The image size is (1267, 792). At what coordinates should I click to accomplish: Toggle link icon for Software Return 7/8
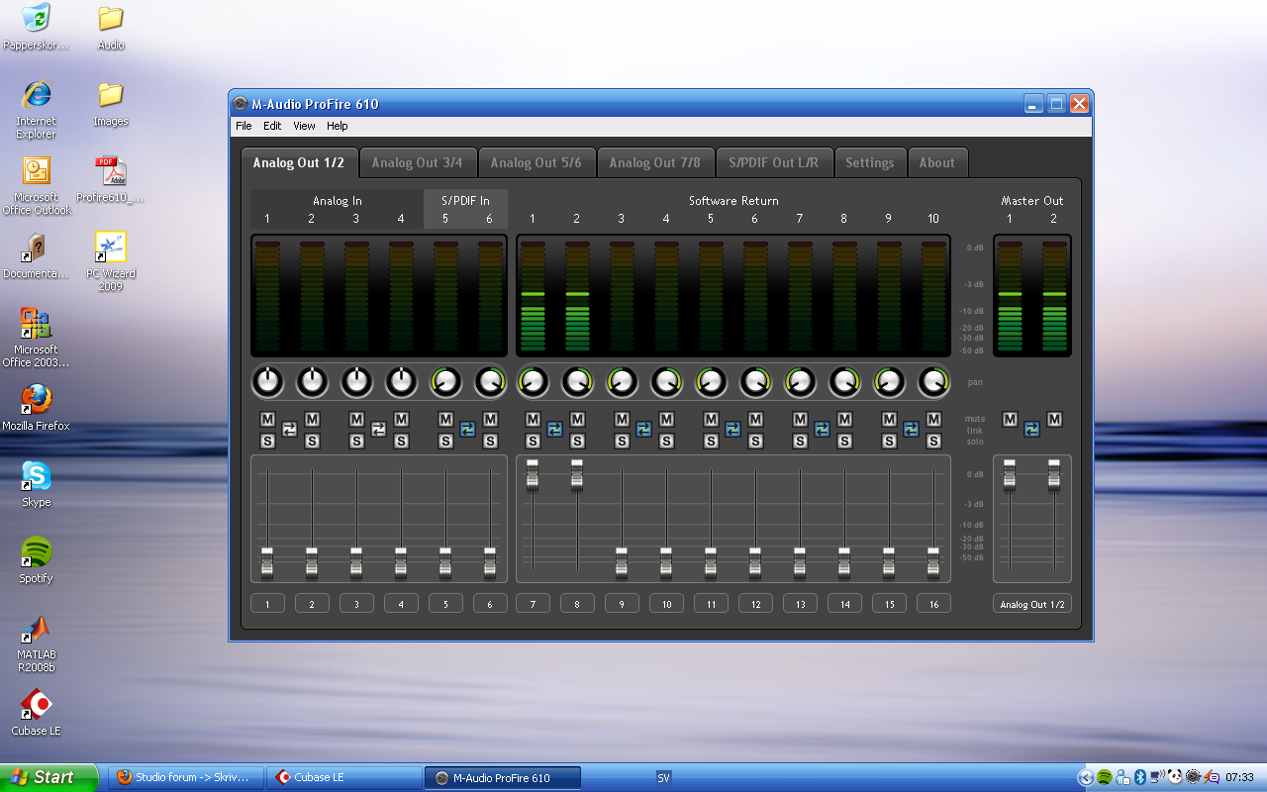(x=822, y=429)
